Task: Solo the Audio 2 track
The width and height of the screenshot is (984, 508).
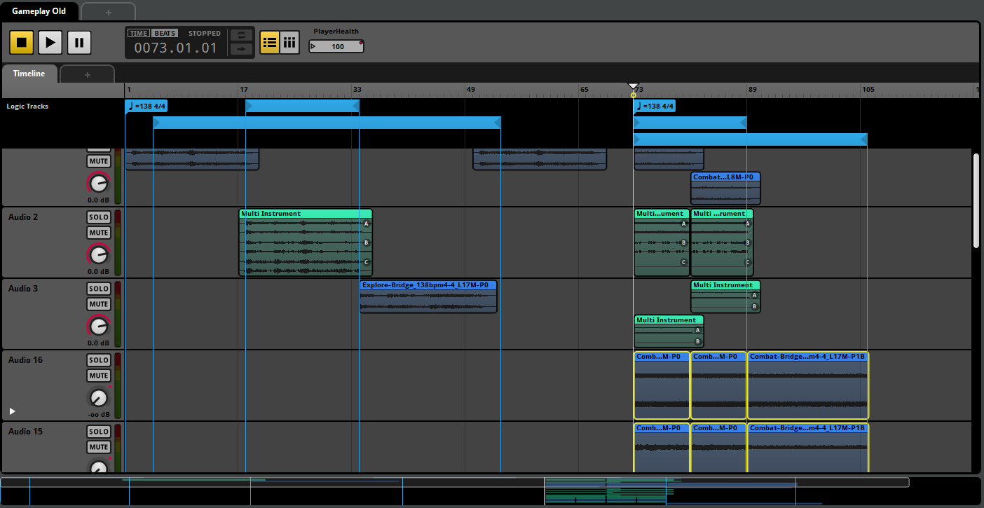Action: tap(98, 217)
